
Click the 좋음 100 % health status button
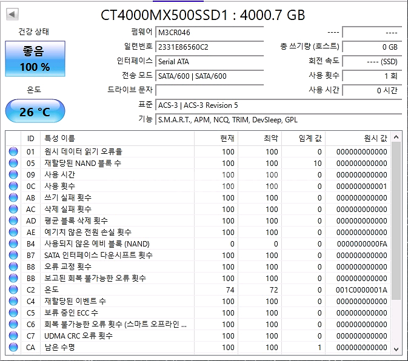[35, 59]
